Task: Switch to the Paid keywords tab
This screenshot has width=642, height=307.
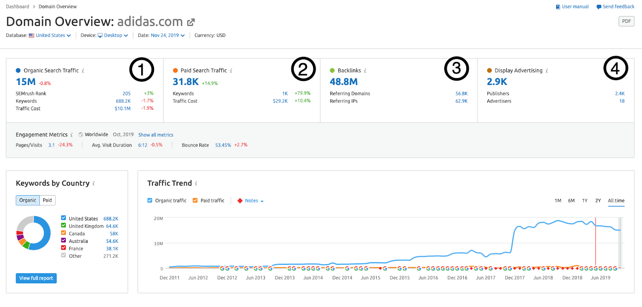Action: click(x=47, y=200)
